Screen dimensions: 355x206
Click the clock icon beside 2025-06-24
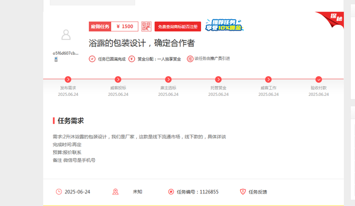(x=59, y=192)
